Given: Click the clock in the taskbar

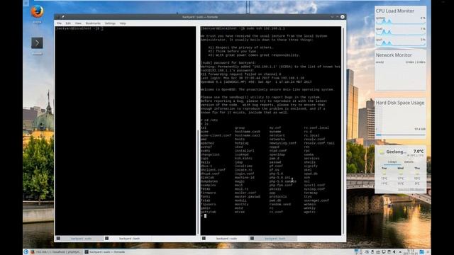Looking at the screenshot, I should (411, 252).
